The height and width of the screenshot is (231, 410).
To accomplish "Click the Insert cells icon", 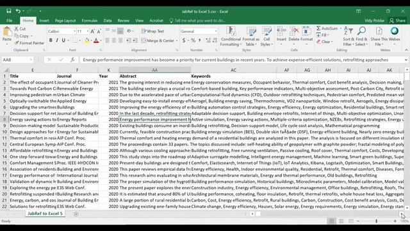I will click(281, 31).
